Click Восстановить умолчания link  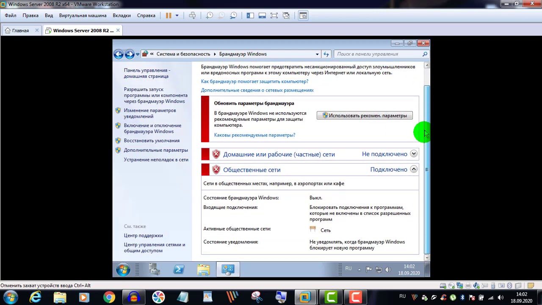coord(152,141)
